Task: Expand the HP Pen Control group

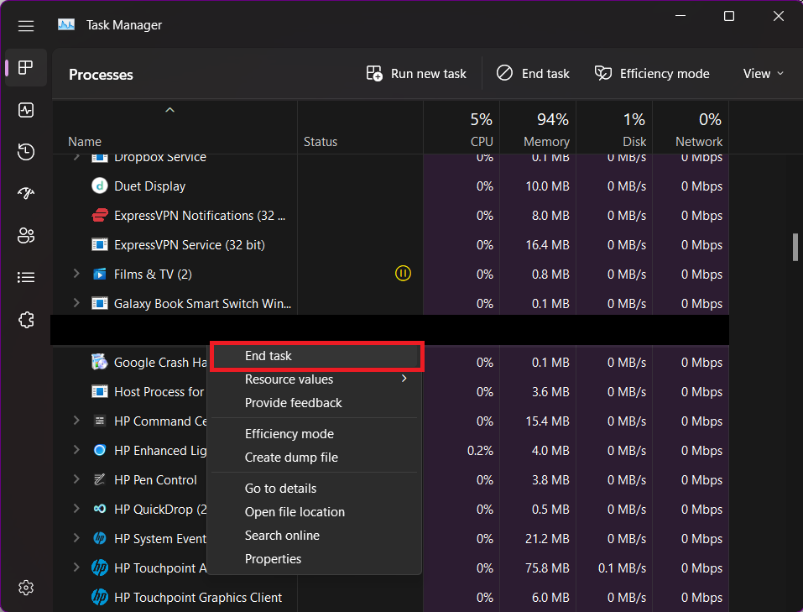Action: pos(76,479)
